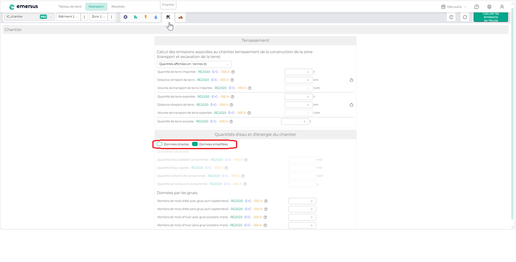Image resolution: width=516 pixels, height=262 pixels.
Task: Show help for Distance d'export de terre
Action: [x=232, y=105]
